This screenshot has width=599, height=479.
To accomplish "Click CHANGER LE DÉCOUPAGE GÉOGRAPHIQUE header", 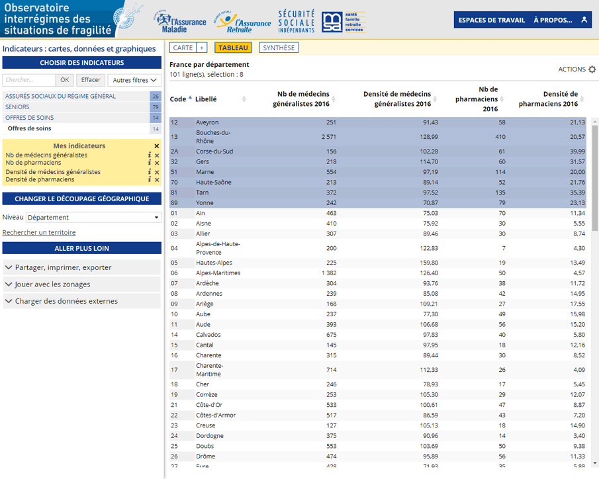I will pos(82,198).
